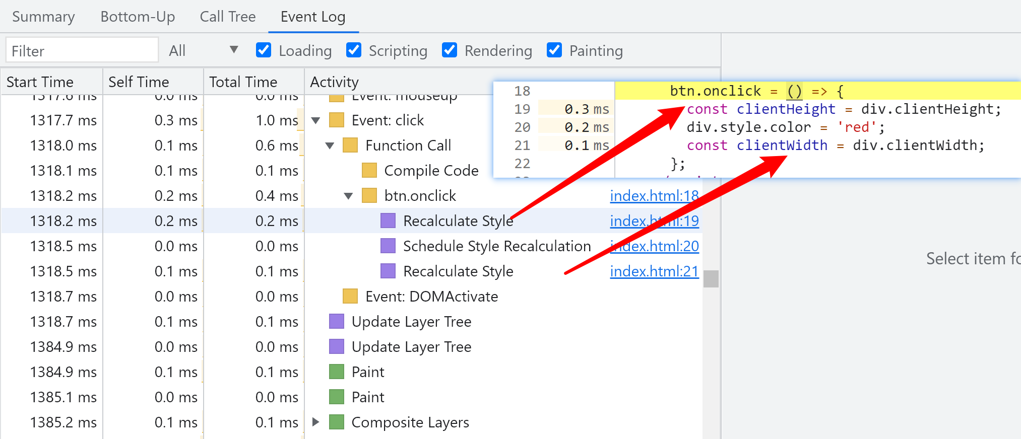Sort by the Total Time column header
This screenshot has width=1021, height=439.
tap(254, 82)
